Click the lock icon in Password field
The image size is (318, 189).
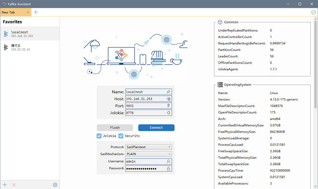pyautogui.click(x=169, y=168)
